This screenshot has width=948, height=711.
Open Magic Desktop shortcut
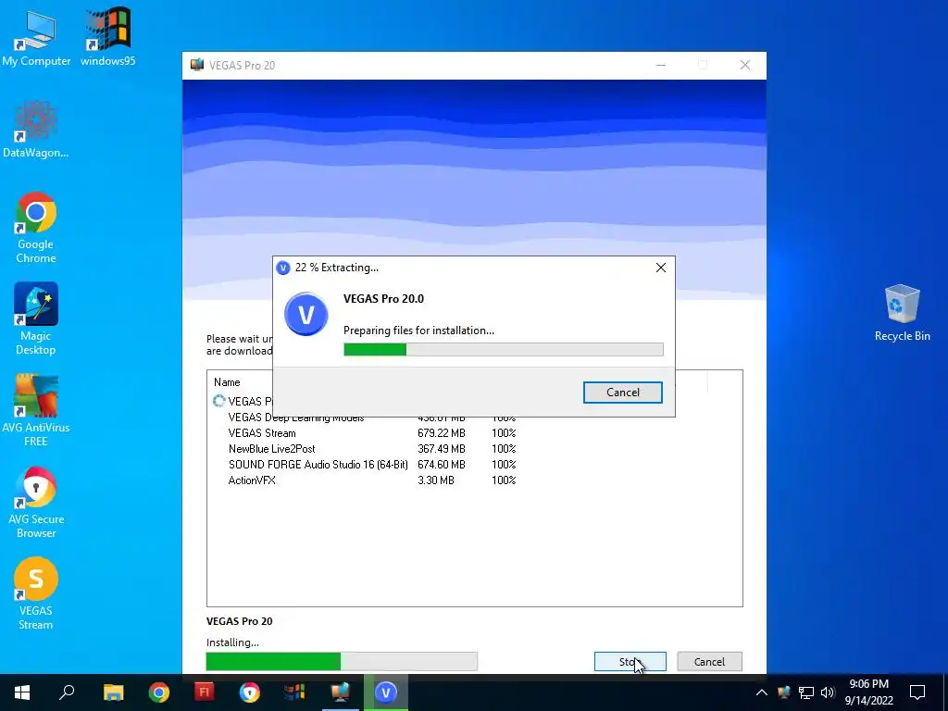(36, 318)
